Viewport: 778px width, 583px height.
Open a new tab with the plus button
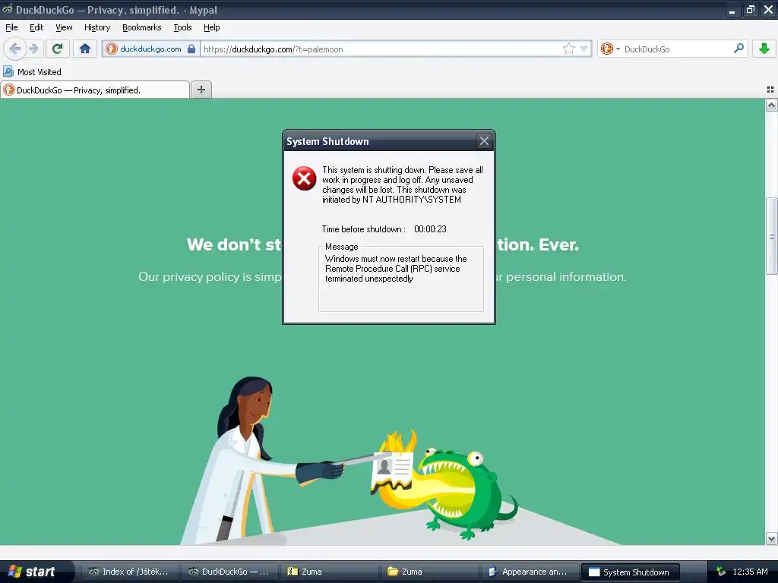coord(201,90)
